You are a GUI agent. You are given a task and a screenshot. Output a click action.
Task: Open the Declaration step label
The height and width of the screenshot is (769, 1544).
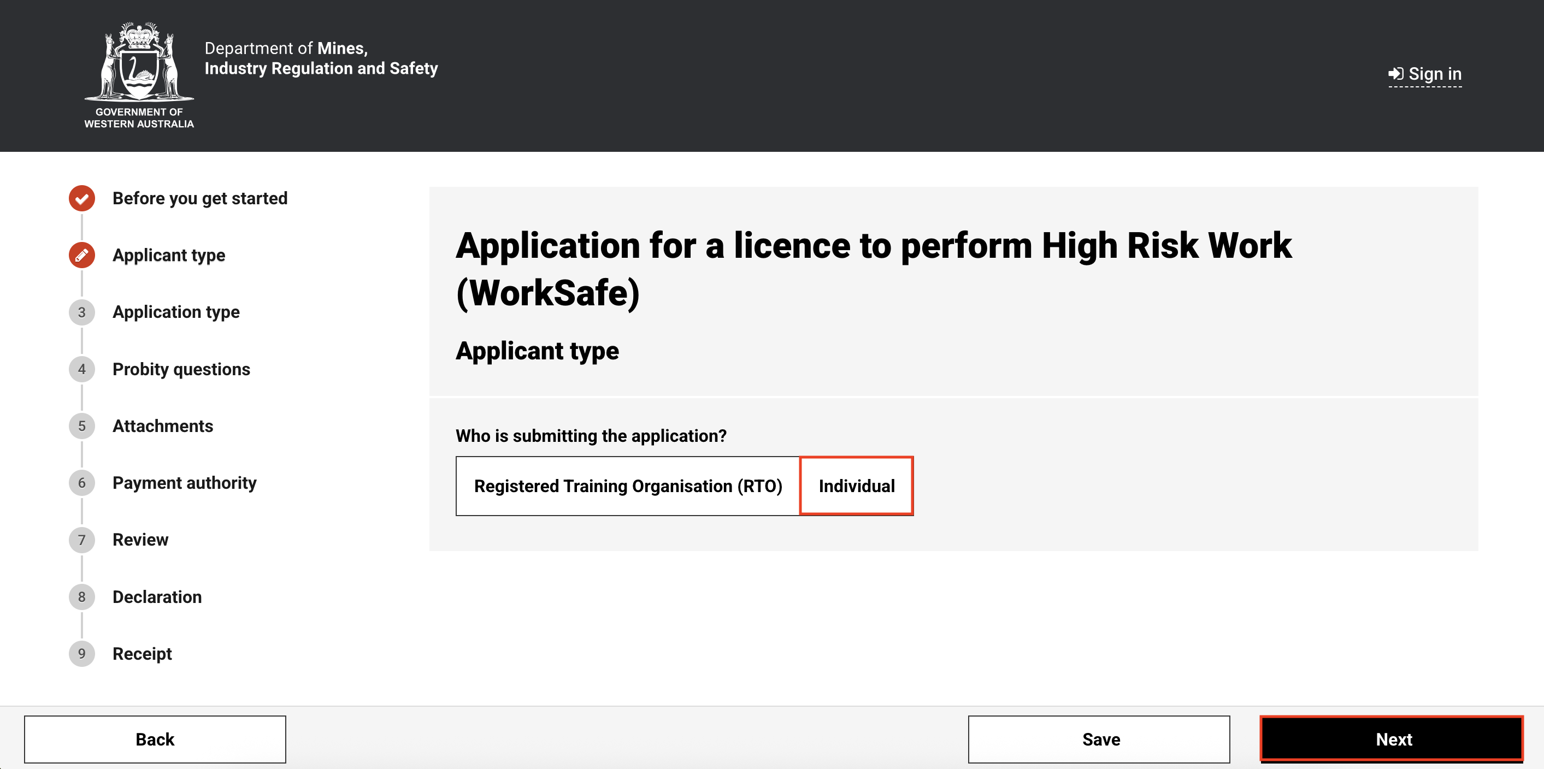(x=157, y=597)
